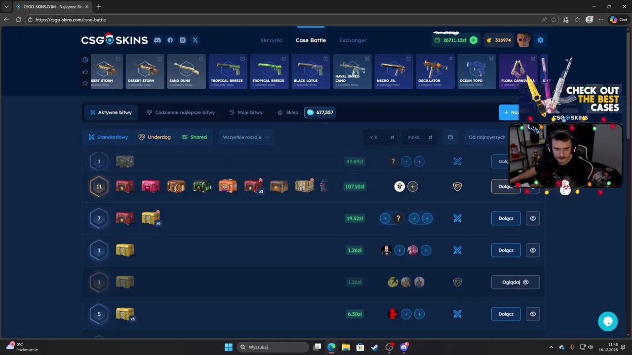
Task: Open the Ocean Topo drop card
Action: [x=477, y=71]
